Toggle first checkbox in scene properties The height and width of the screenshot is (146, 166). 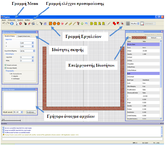click(6, 65)
